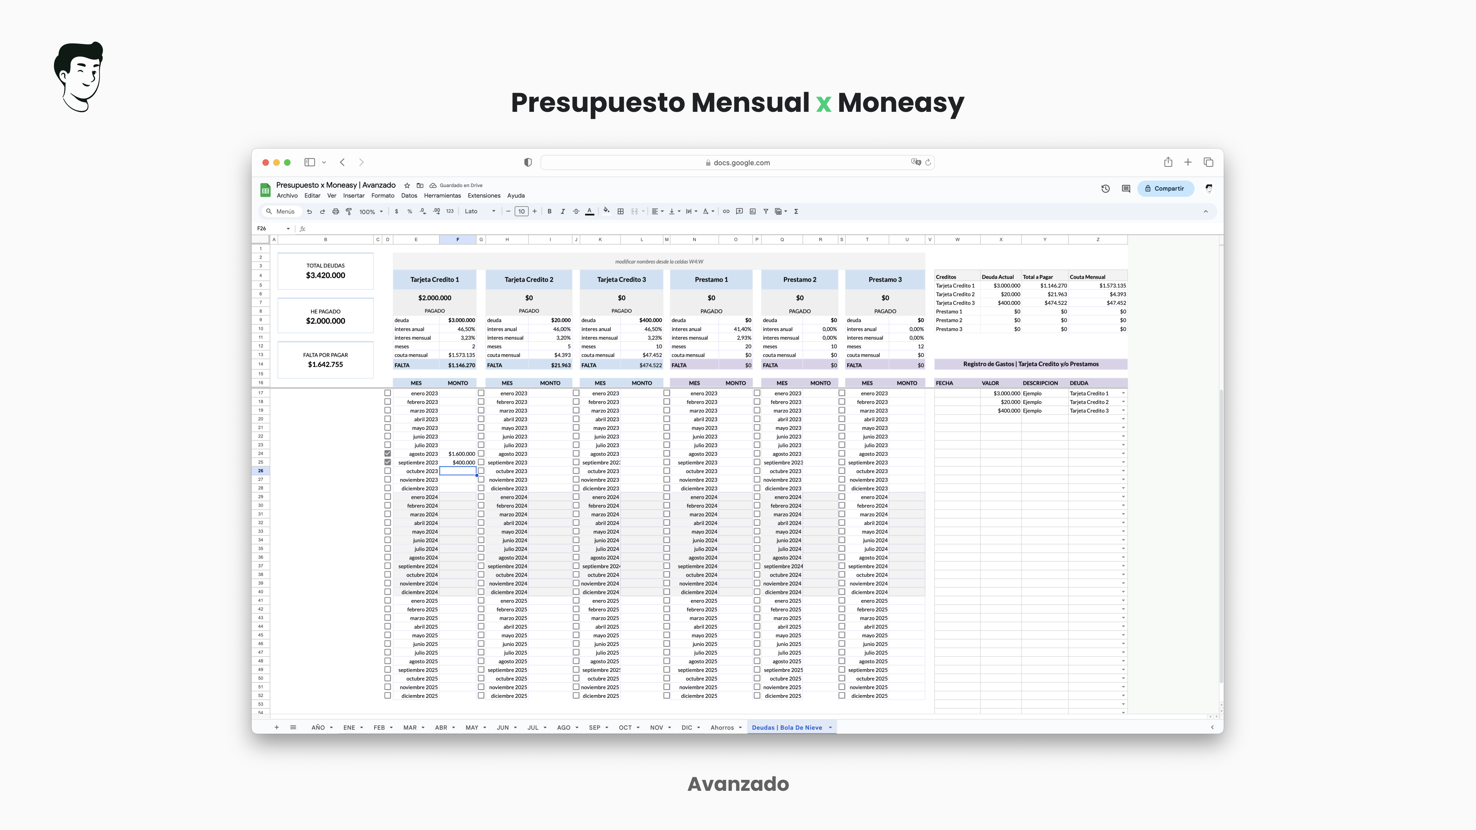Open Safari share menu
This screenshot has width=1476, height=830.
click(x=1168, y=162)
